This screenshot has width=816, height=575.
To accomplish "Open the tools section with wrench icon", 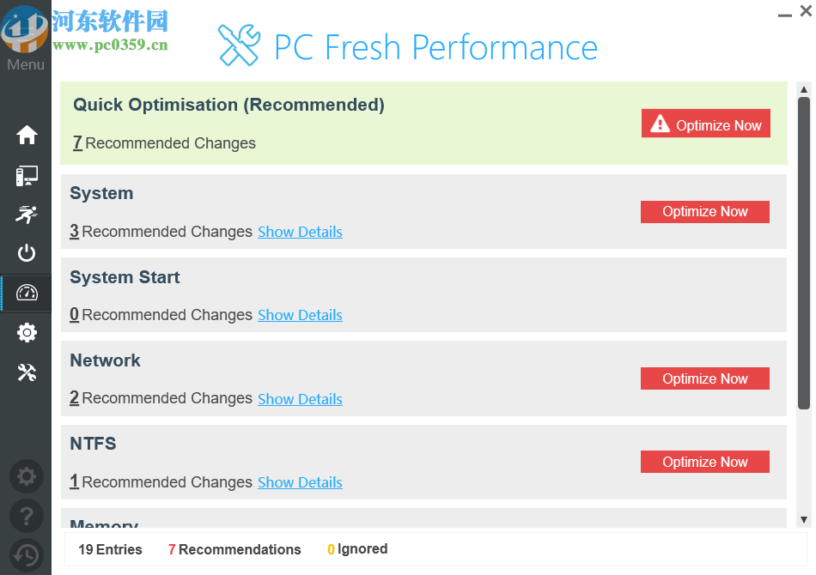I will coord(26,372).
